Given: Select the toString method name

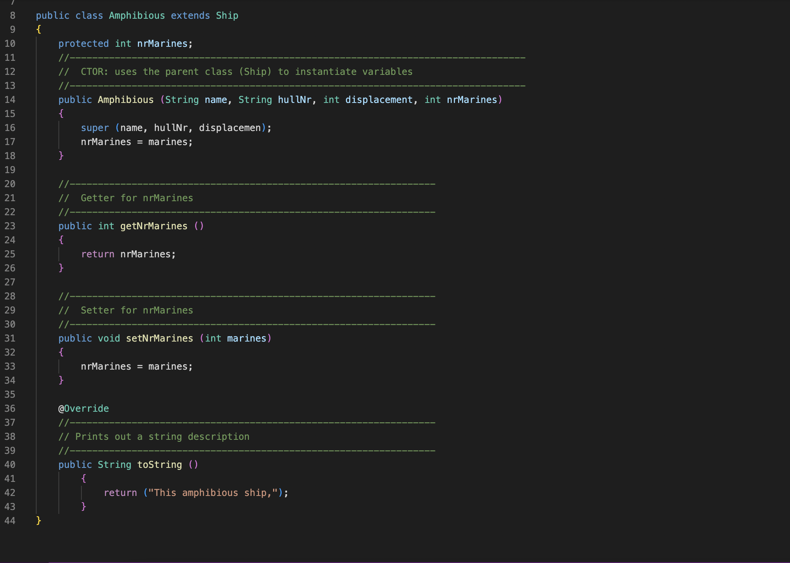Looking at the screenshot, I should pos(160,465).
